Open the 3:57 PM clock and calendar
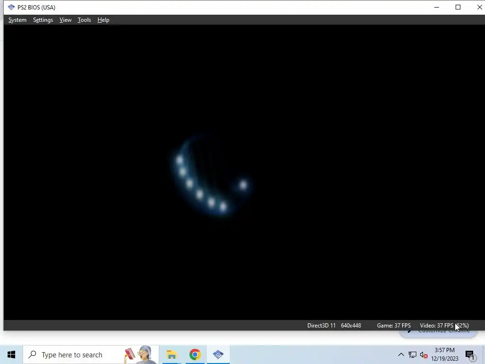Viewport: 485px width, 364px height. tap(444, 355)
